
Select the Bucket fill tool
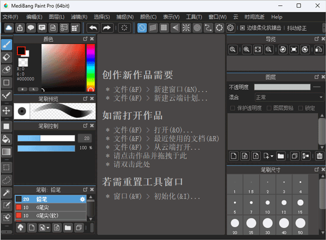tap(7, 139)
